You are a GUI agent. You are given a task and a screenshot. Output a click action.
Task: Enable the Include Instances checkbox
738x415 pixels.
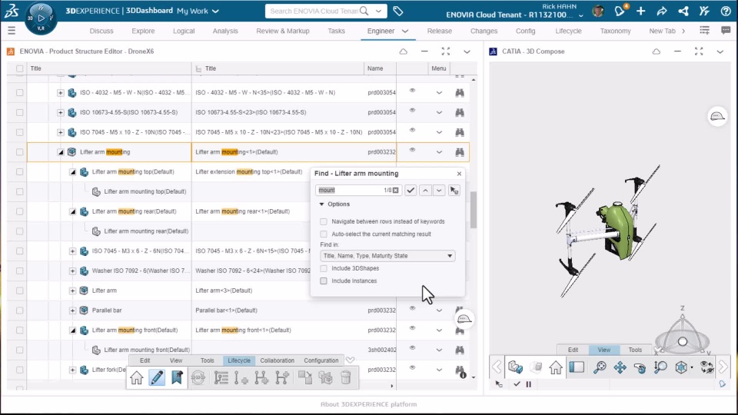(324, 281)
